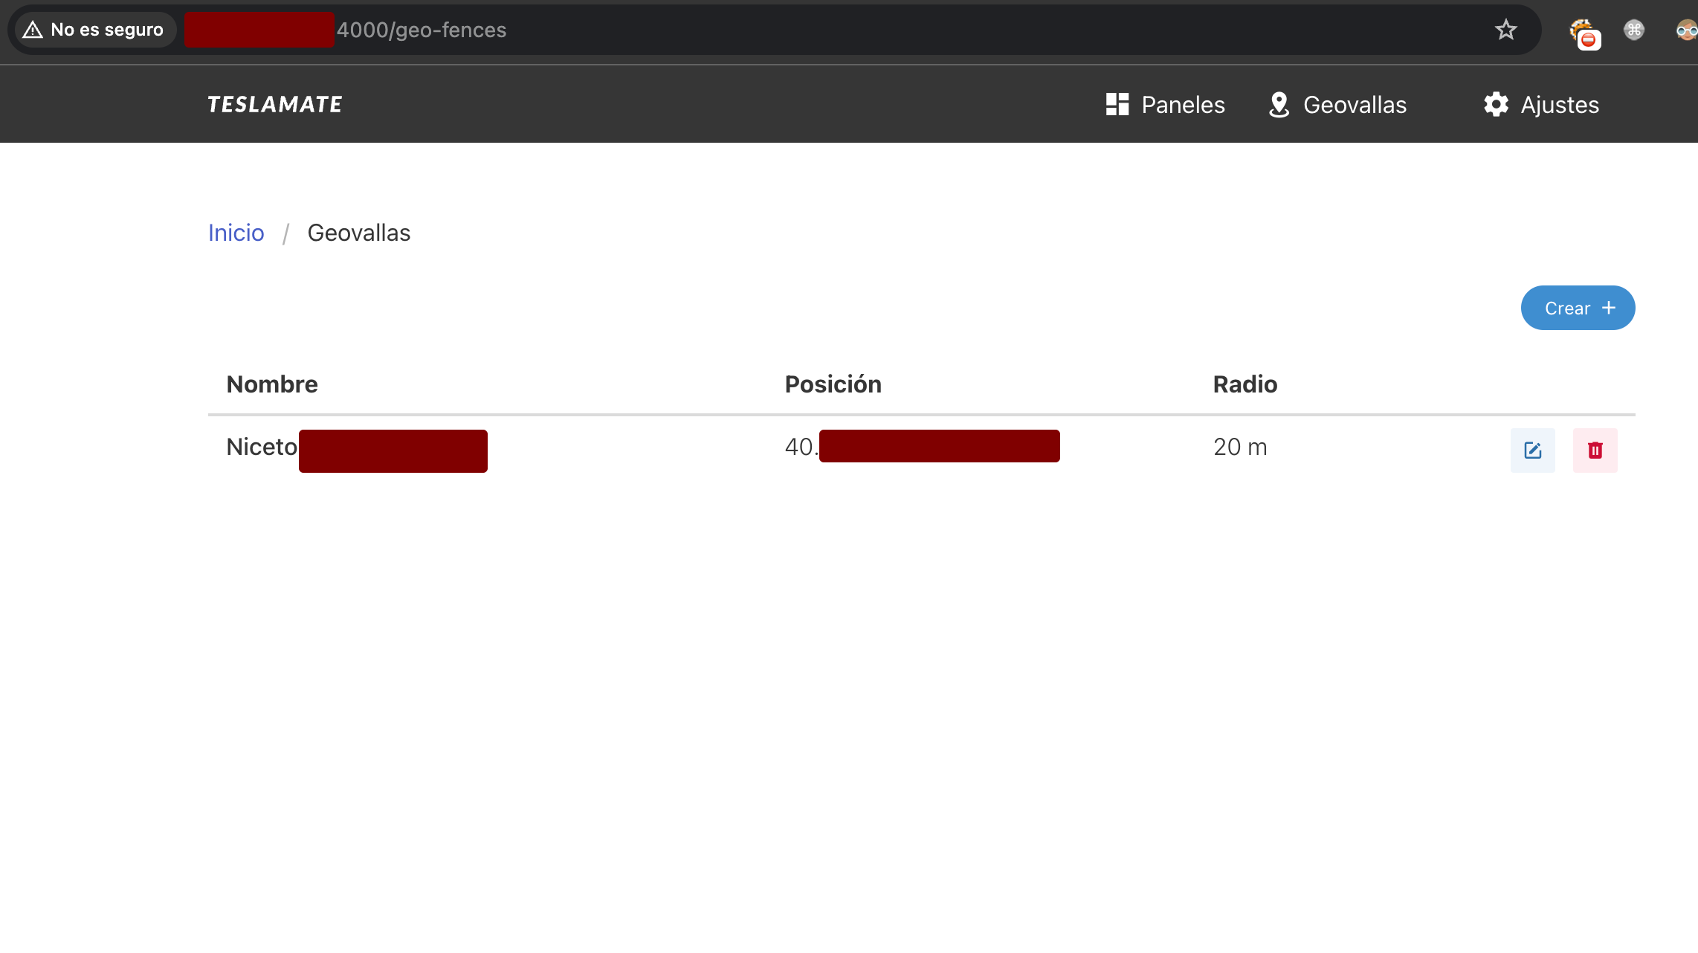
Task: Create a new geofence with Crear
Action: tap(1578, 308)
